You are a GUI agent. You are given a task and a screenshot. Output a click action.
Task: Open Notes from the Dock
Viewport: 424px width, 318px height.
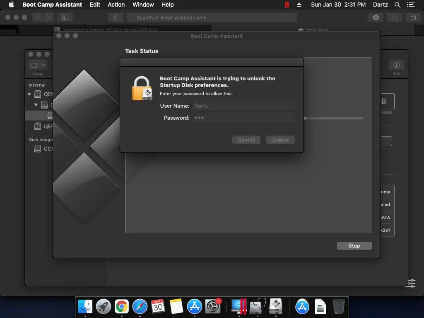point(176,306)
